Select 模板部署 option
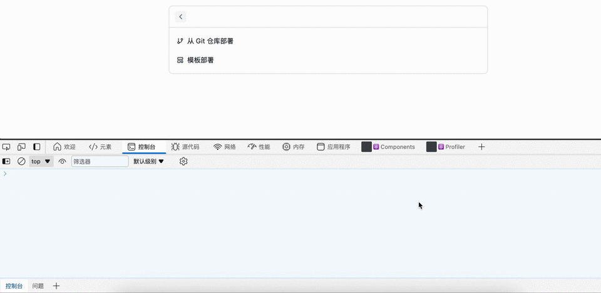 pyautogui.click(x=328, y=60)
